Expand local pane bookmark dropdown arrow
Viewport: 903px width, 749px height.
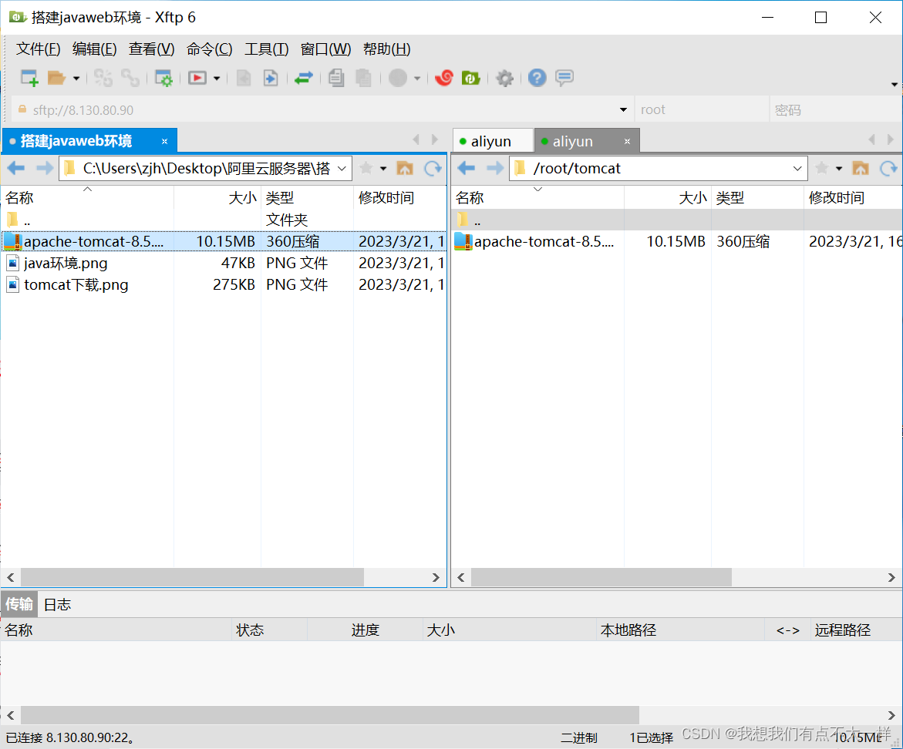click(x=383, y=169)
